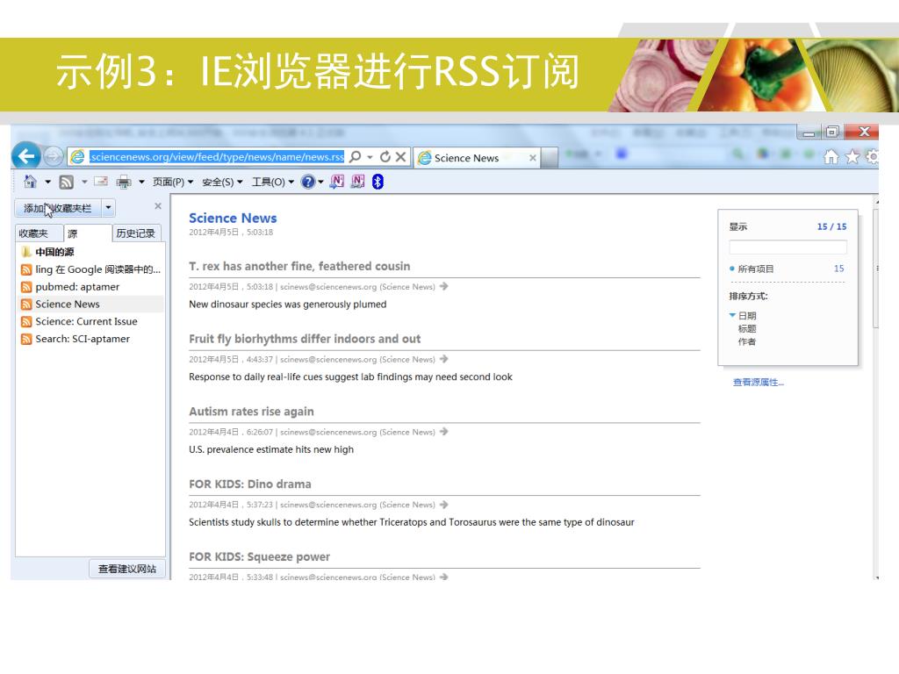The width and height of the screenshot is (899, 674).
Task: Click the address bar URL field
Action: [217, 156]
